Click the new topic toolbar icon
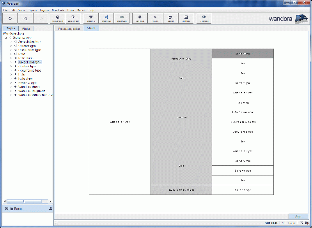Screen dimensions: 312x228 click(140, 18)
